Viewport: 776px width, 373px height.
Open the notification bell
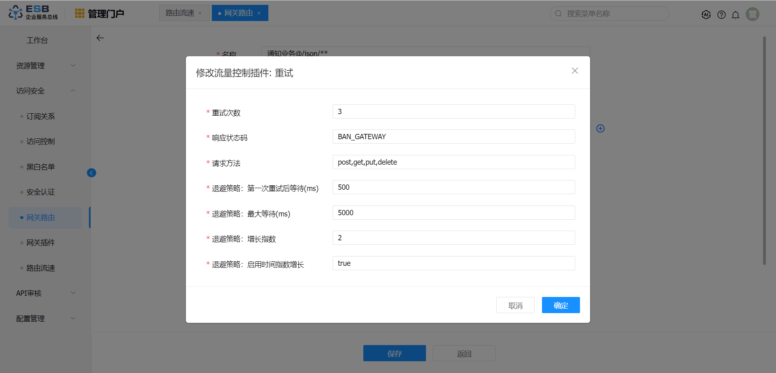pos(736,15)
